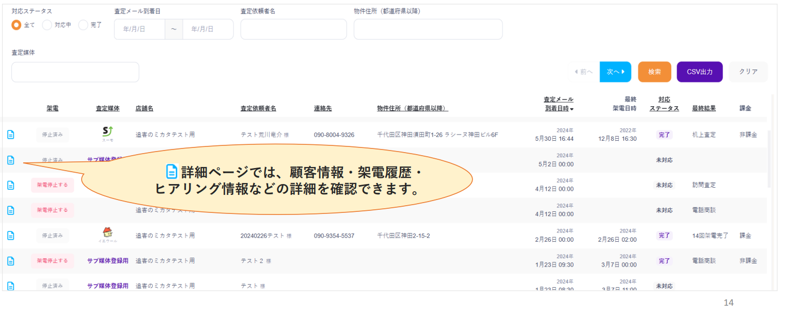
Task: Click the SUUMO media logo icon
Action: pos(107,134)
